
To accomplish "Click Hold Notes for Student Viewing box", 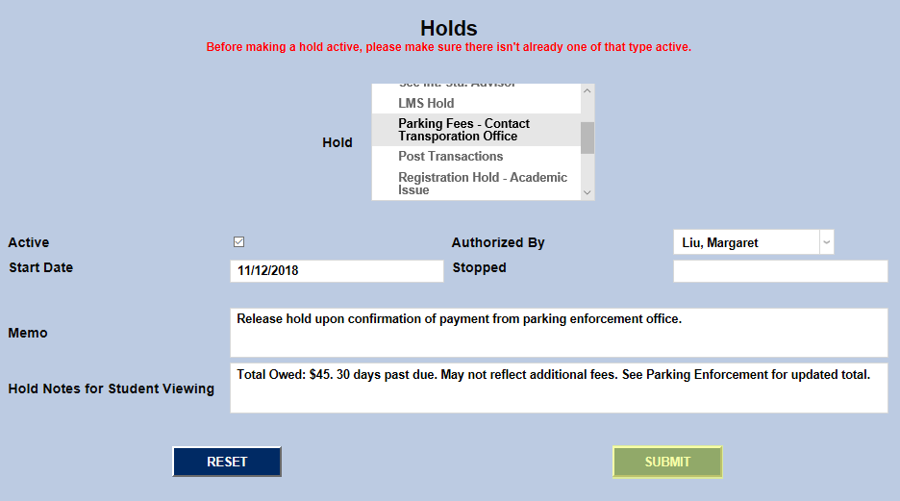I will [559, 388].
